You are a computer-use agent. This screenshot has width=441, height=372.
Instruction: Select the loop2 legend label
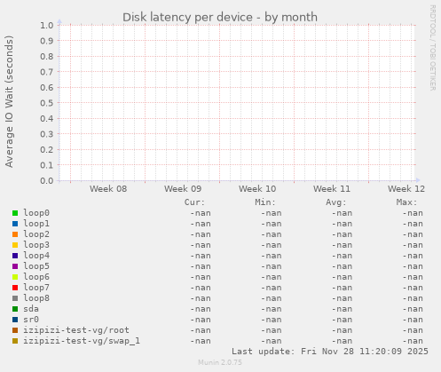tap(36, 234)
